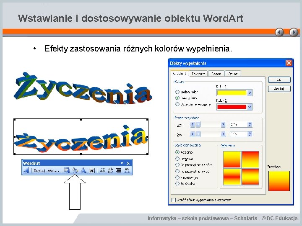
Task: Click the 'Edytuj tekst...' button
Action: click(x=46, y=170)
